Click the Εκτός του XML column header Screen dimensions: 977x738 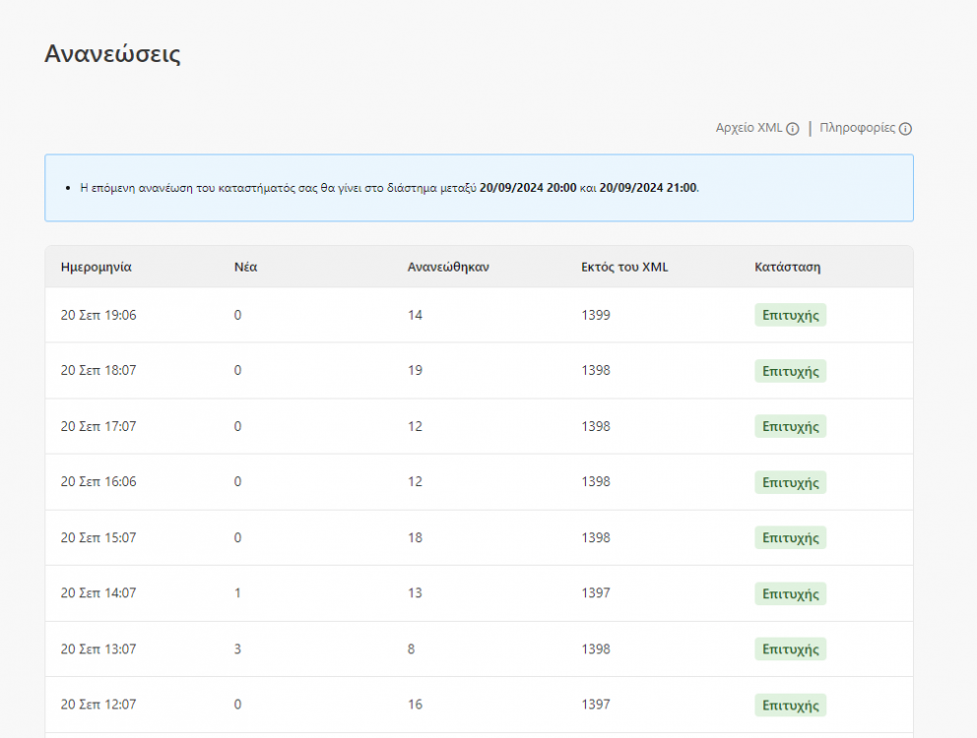tap(624, 267)
